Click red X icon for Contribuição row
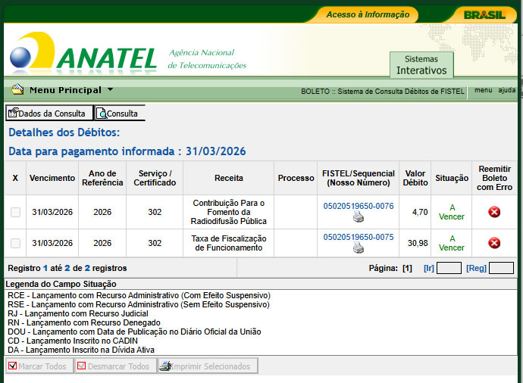Screen dimensions: 523x383 (x=494, y=212)
